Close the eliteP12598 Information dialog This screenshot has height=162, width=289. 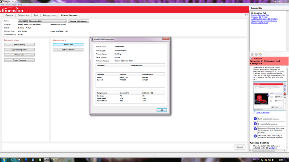tap(166, 39)
